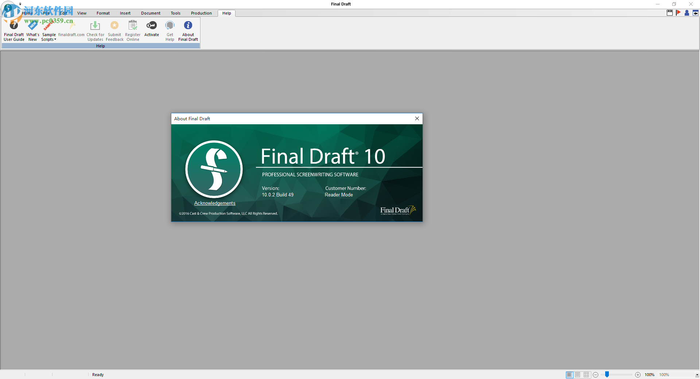Open the Edit ribbon tab
Screen dimensions: 700x379
63,13
